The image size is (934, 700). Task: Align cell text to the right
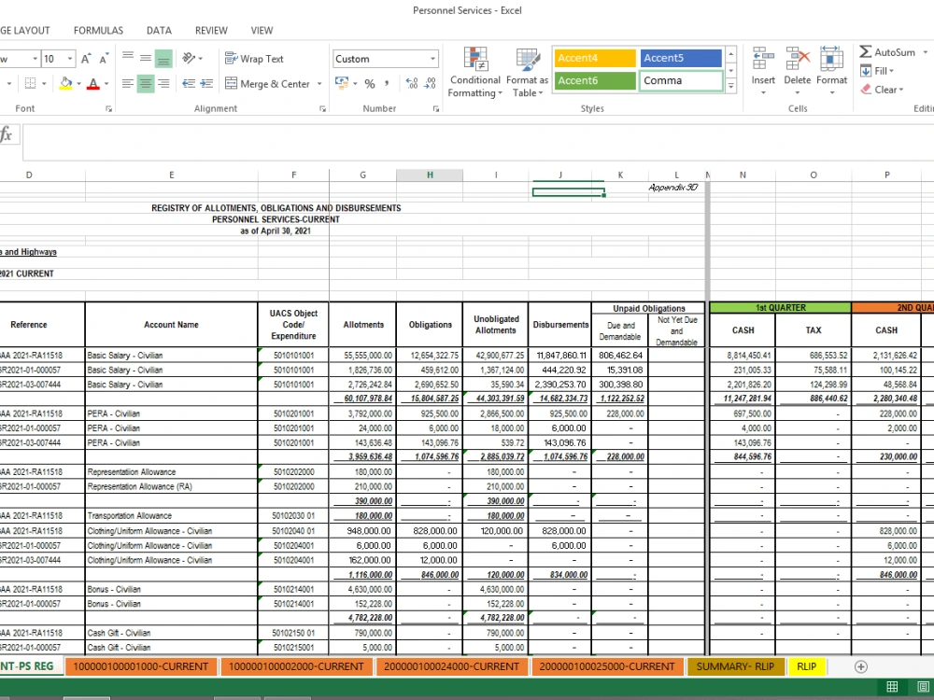[x=163, y=83]
